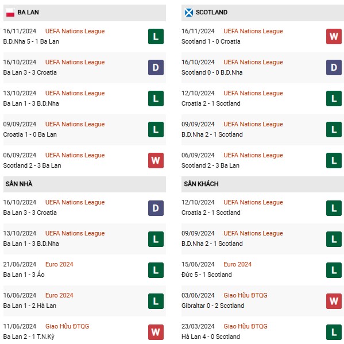Click the SCOTLAND team header title

tap(211, 12)
